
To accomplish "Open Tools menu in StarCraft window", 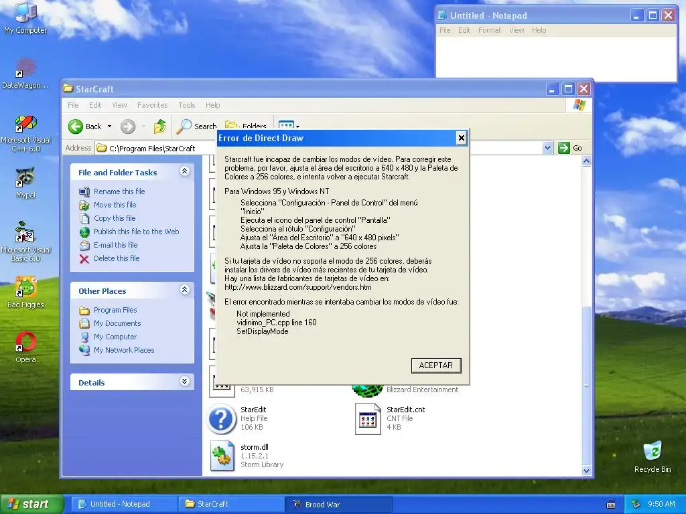I will tap(187, 105).
